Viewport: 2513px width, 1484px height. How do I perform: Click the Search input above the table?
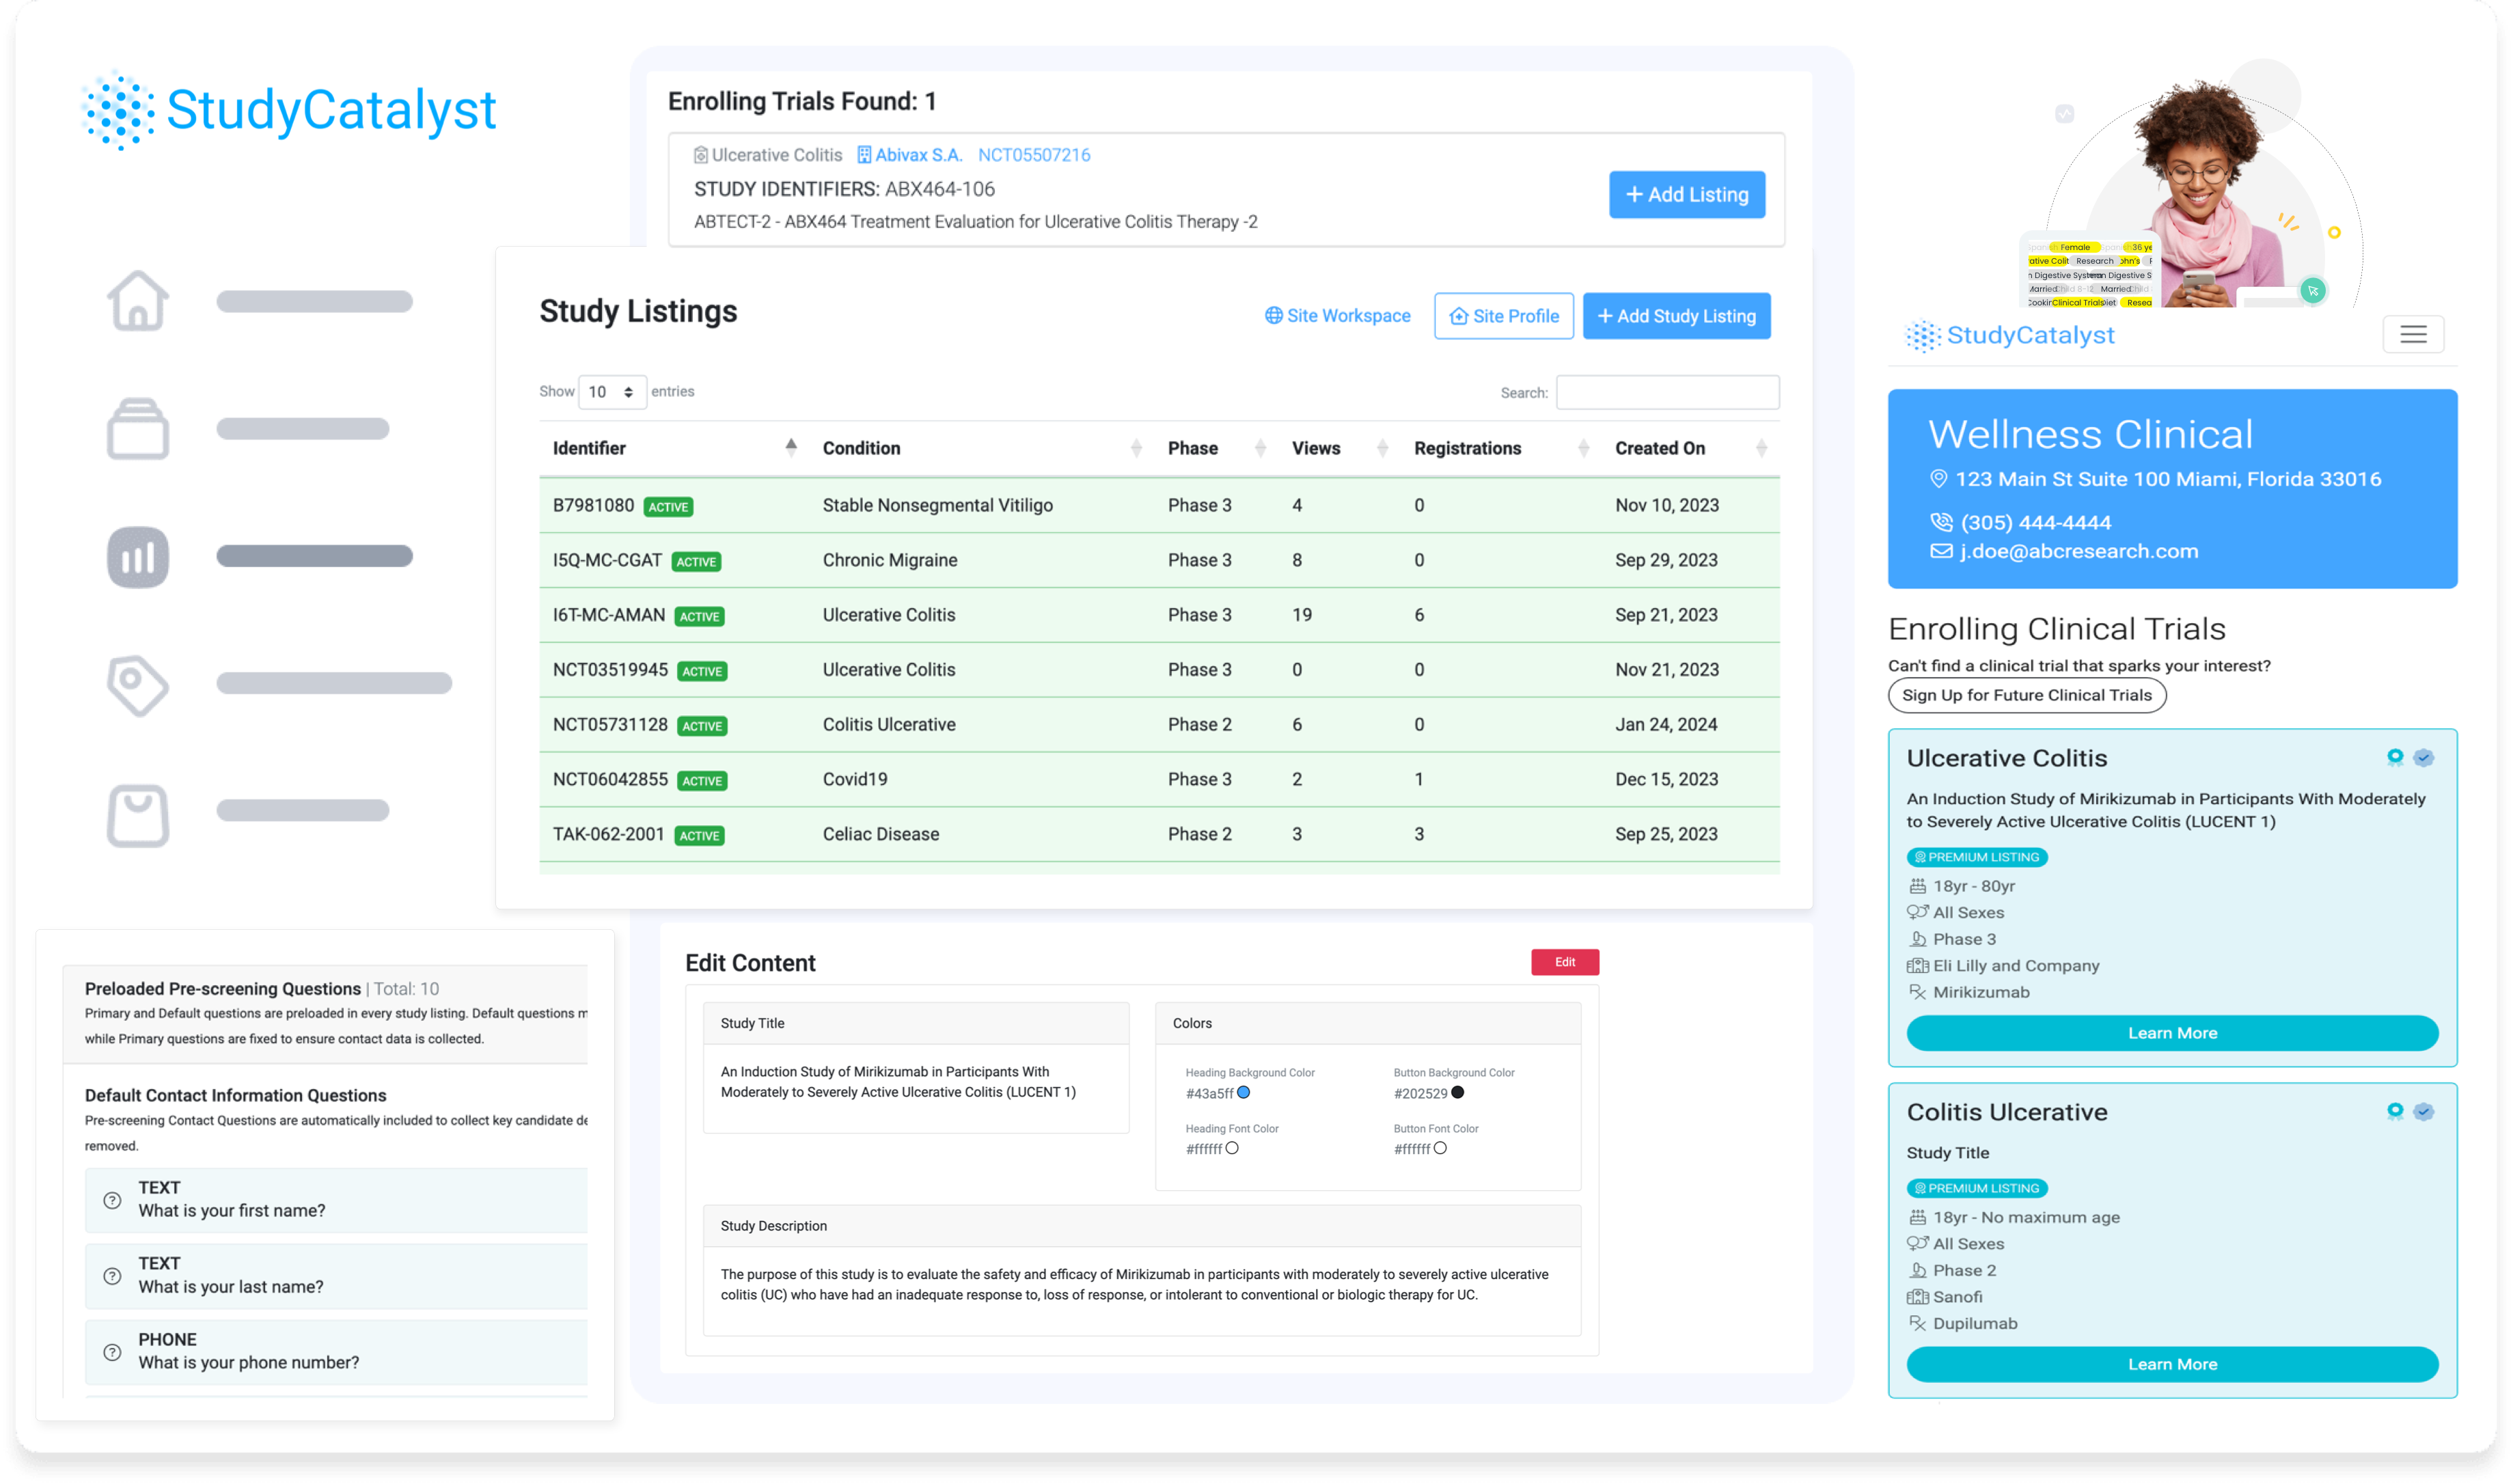pos(1667,392)
